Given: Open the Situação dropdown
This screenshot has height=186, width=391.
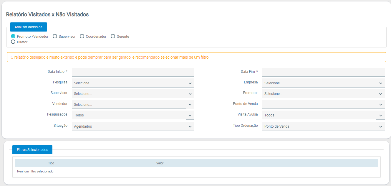Looking at the screenshot, I should (x=133, y=126).
